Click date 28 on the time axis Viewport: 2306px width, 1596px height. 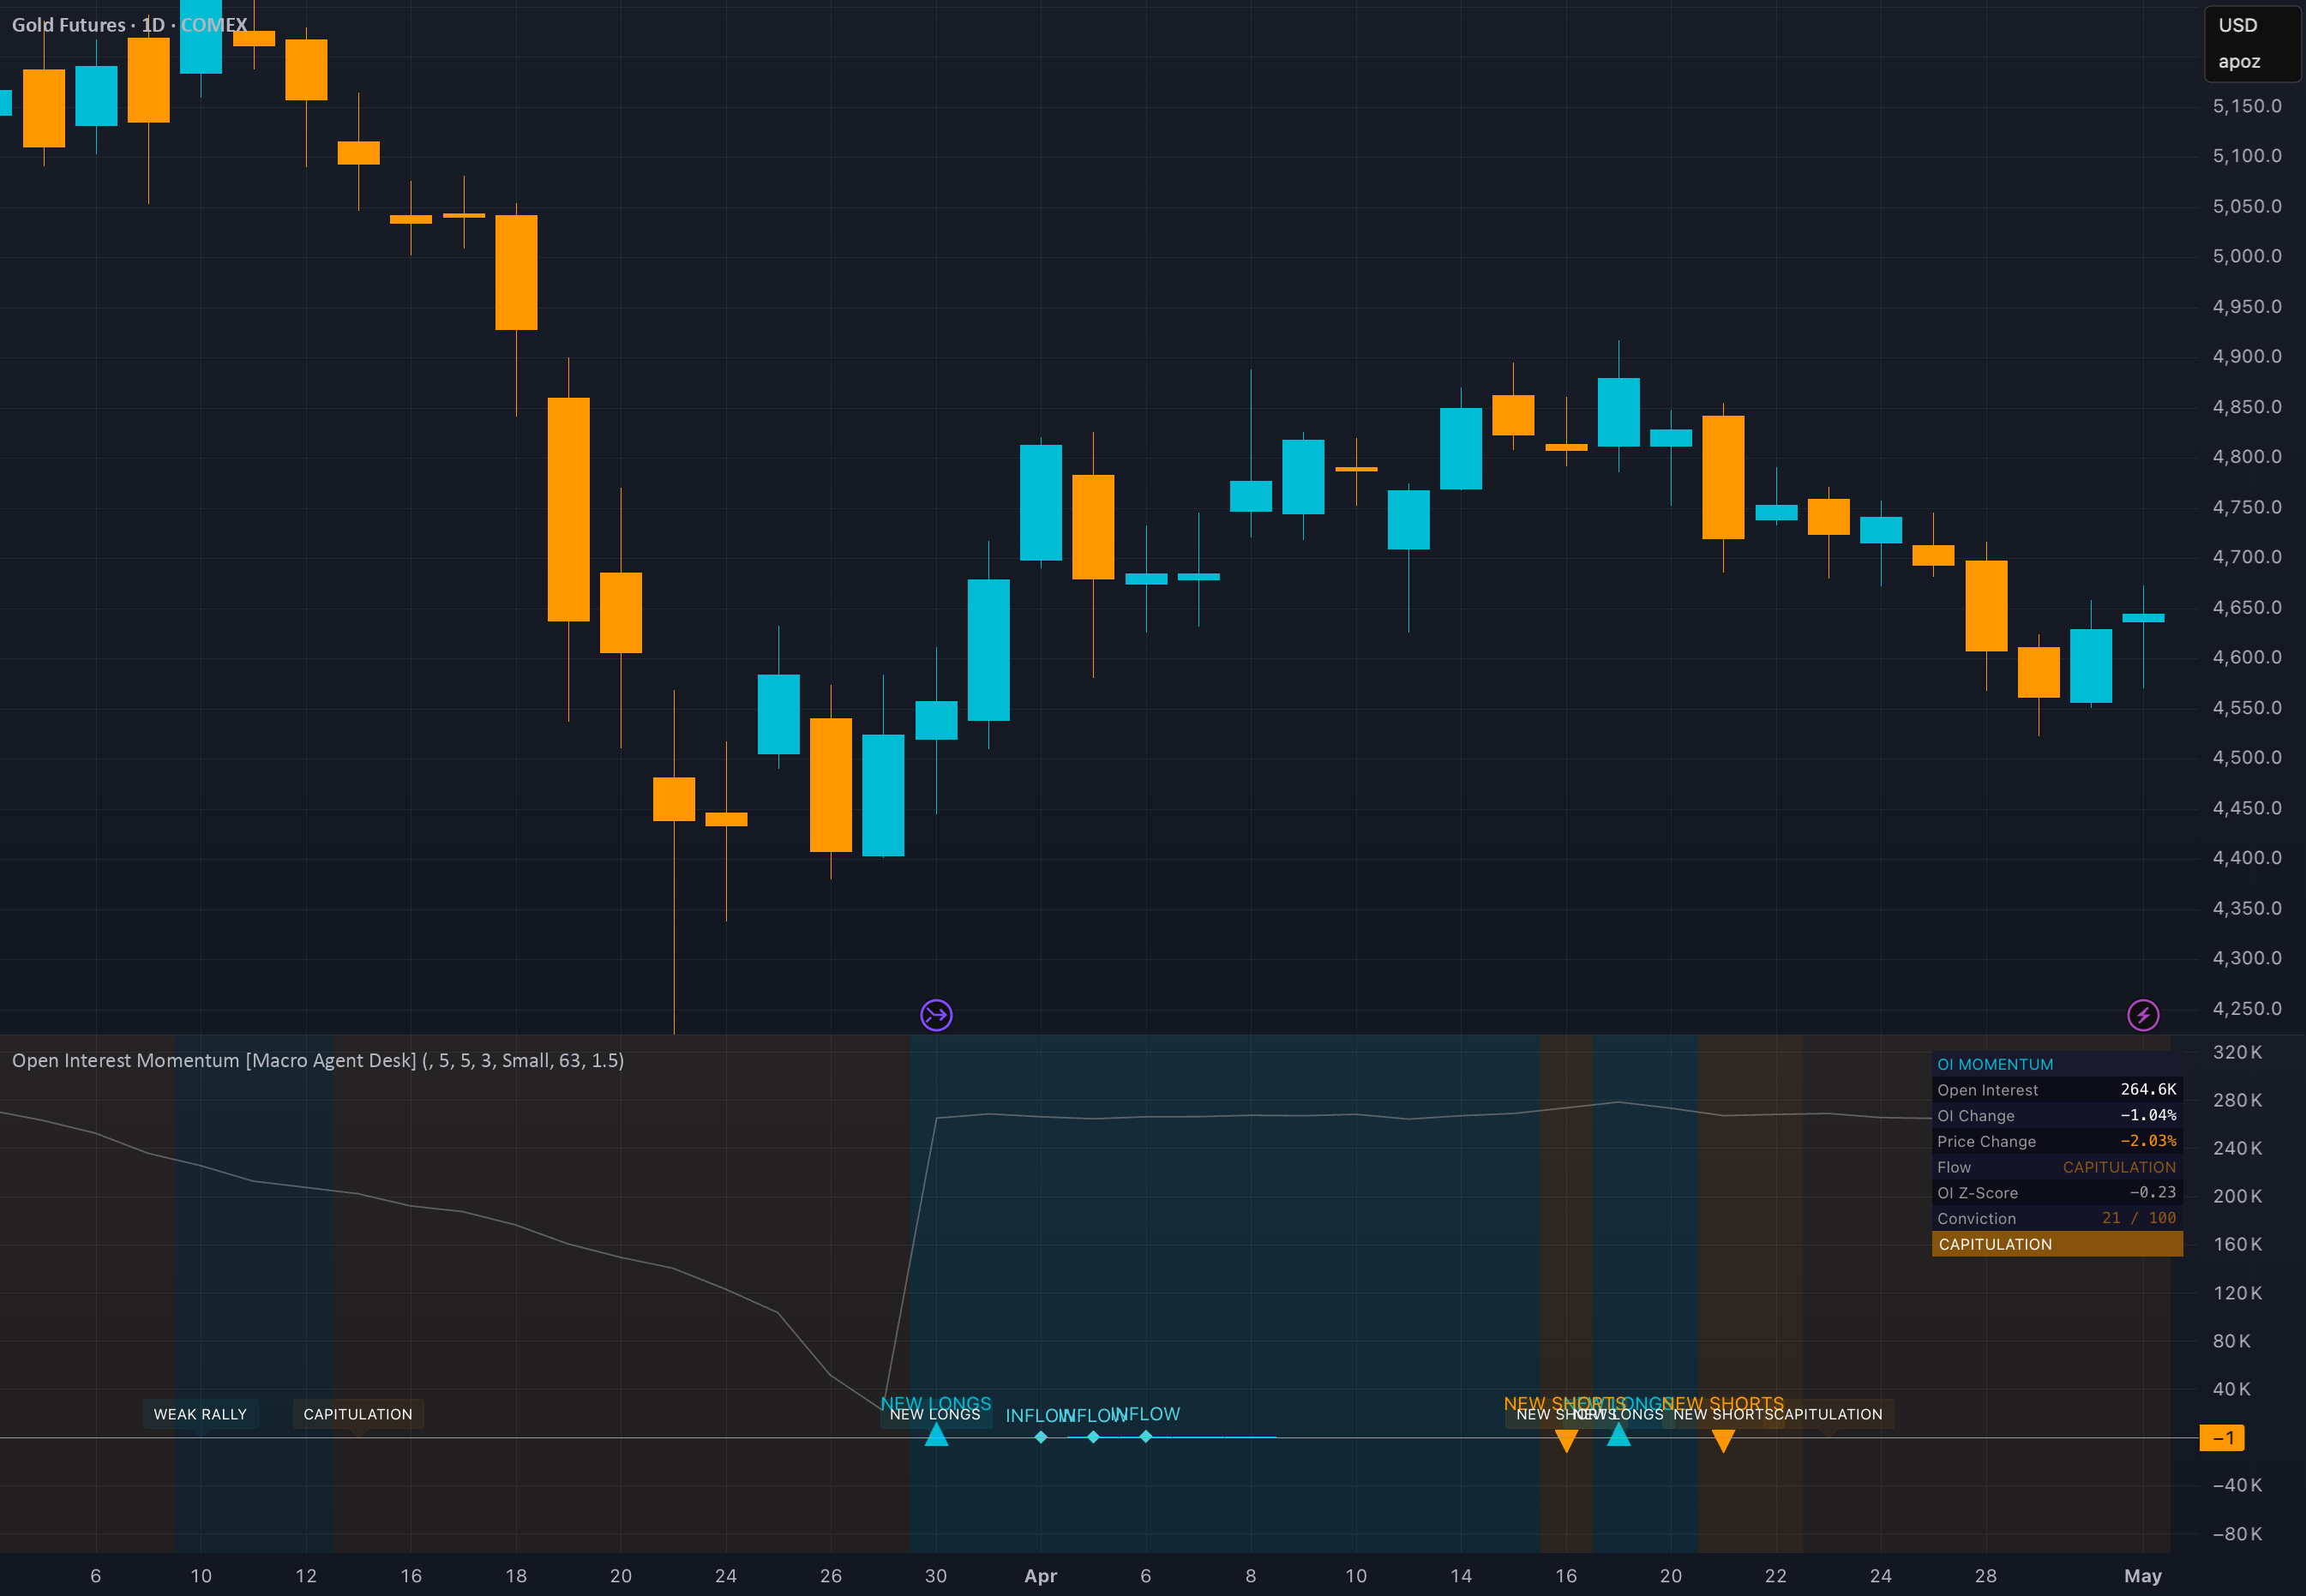point(1986,1576)
